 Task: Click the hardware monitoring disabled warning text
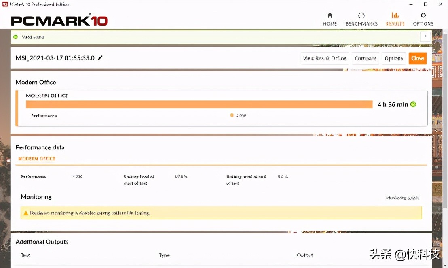tap(89, 213)
